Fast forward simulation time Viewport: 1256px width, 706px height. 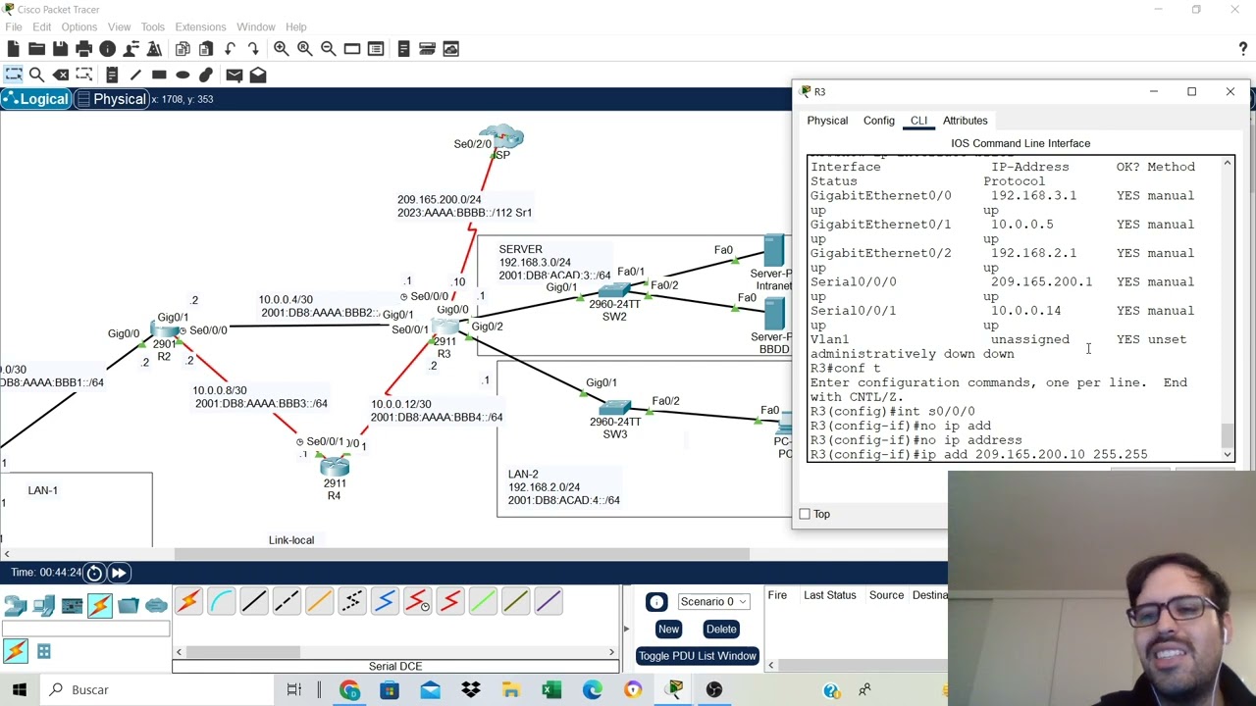pos(119,573)
